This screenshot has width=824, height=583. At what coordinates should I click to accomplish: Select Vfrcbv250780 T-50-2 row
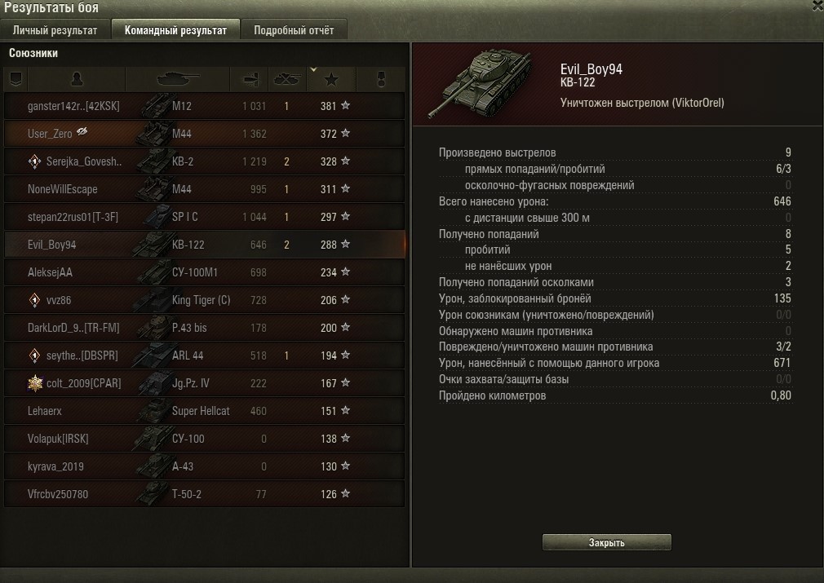[205, 494]
